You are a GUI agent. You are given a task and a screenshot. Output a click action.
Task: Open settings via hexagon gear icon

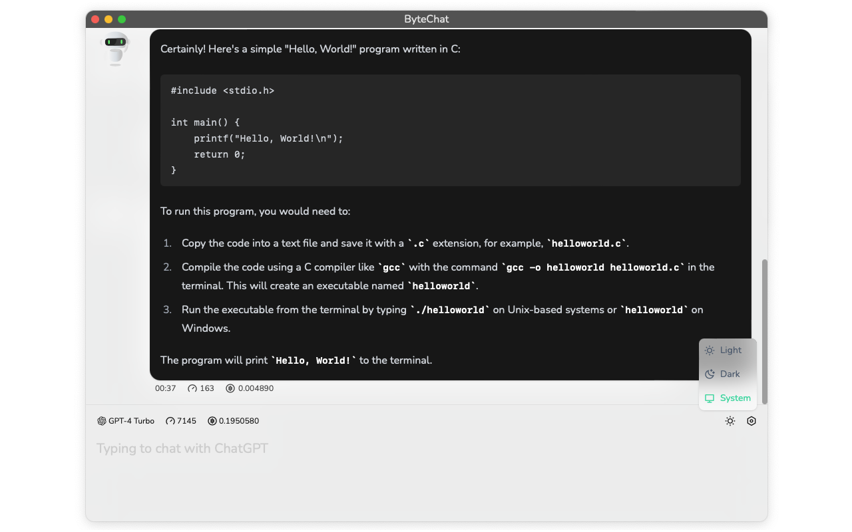tap(751, 421)
